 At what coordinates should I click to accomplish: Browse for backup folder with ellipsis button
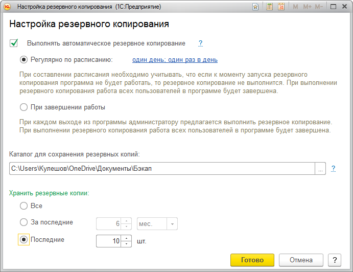coord(321,169)
